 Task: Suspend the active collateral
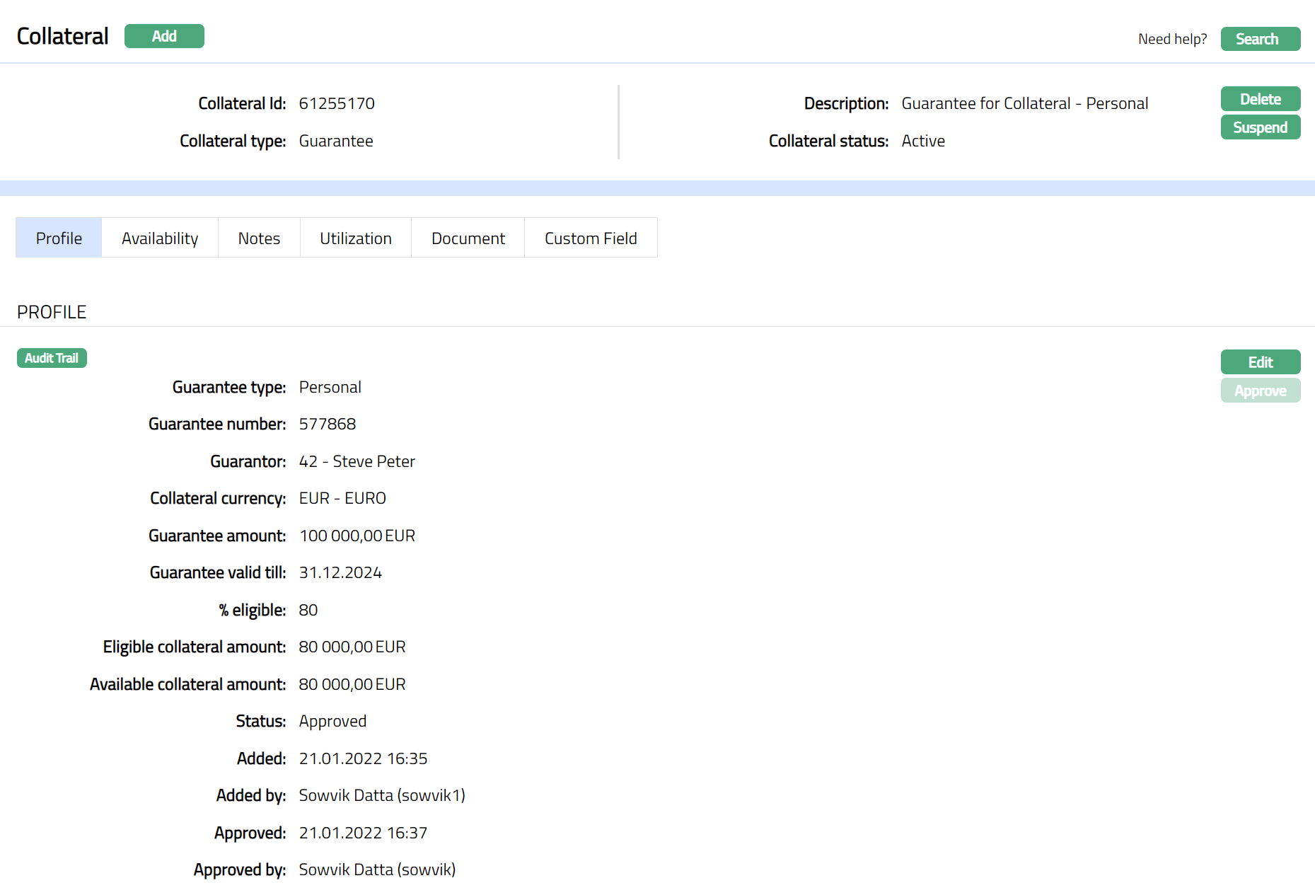[1260, 127]
